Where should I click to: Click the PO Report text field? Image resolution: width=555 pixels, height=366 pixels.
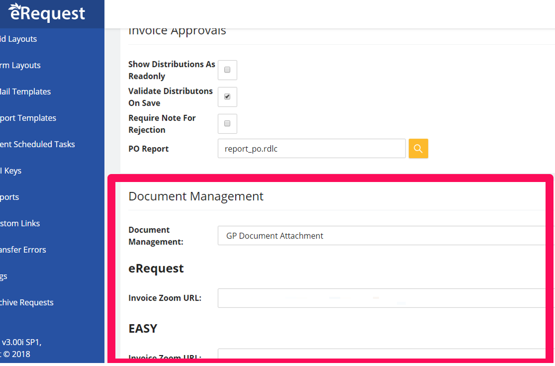(x=311, y=149)
